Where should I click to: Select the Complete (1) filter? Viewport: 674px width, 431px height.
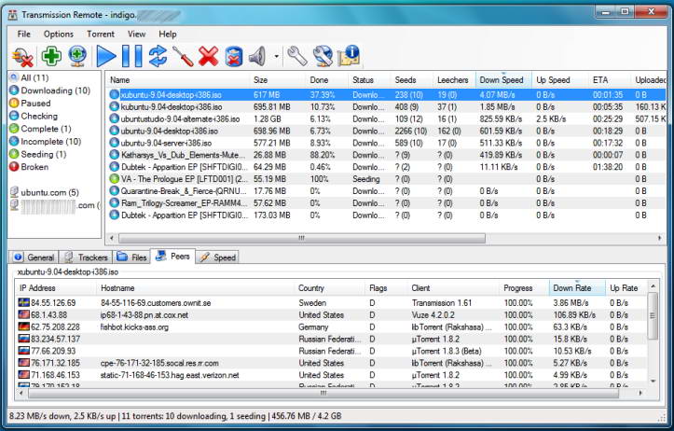tap(40, 129)
